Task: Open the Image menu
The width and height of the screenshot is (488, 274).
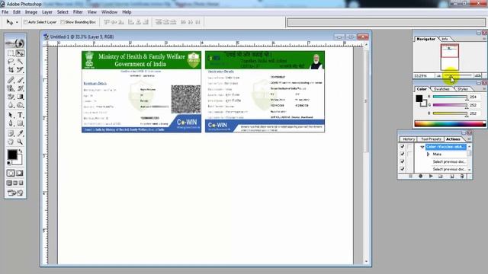Action: point(31,12)
